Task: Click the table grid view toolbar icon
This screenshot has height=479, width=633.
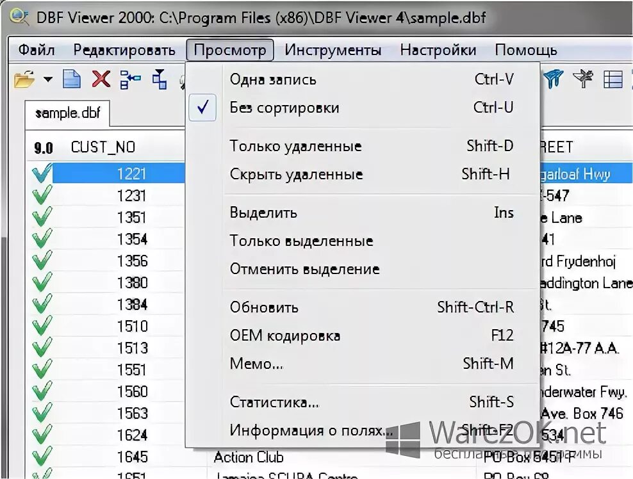Action: [x=612, y=79]
